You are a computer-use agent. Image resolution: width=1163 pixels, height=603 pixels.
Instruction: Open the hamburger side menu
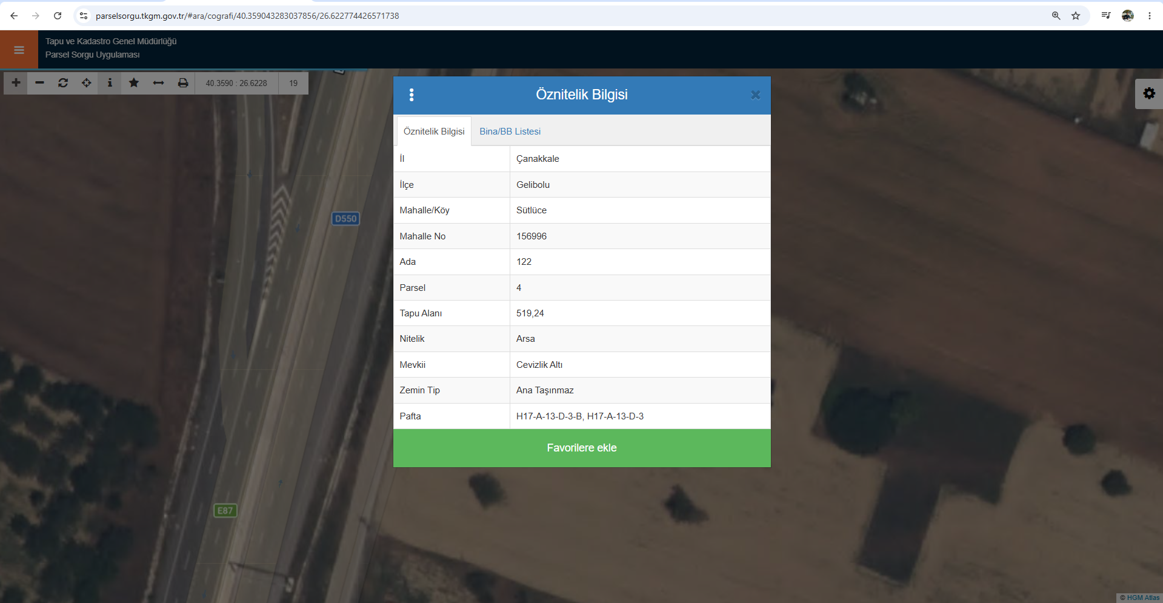19,50
